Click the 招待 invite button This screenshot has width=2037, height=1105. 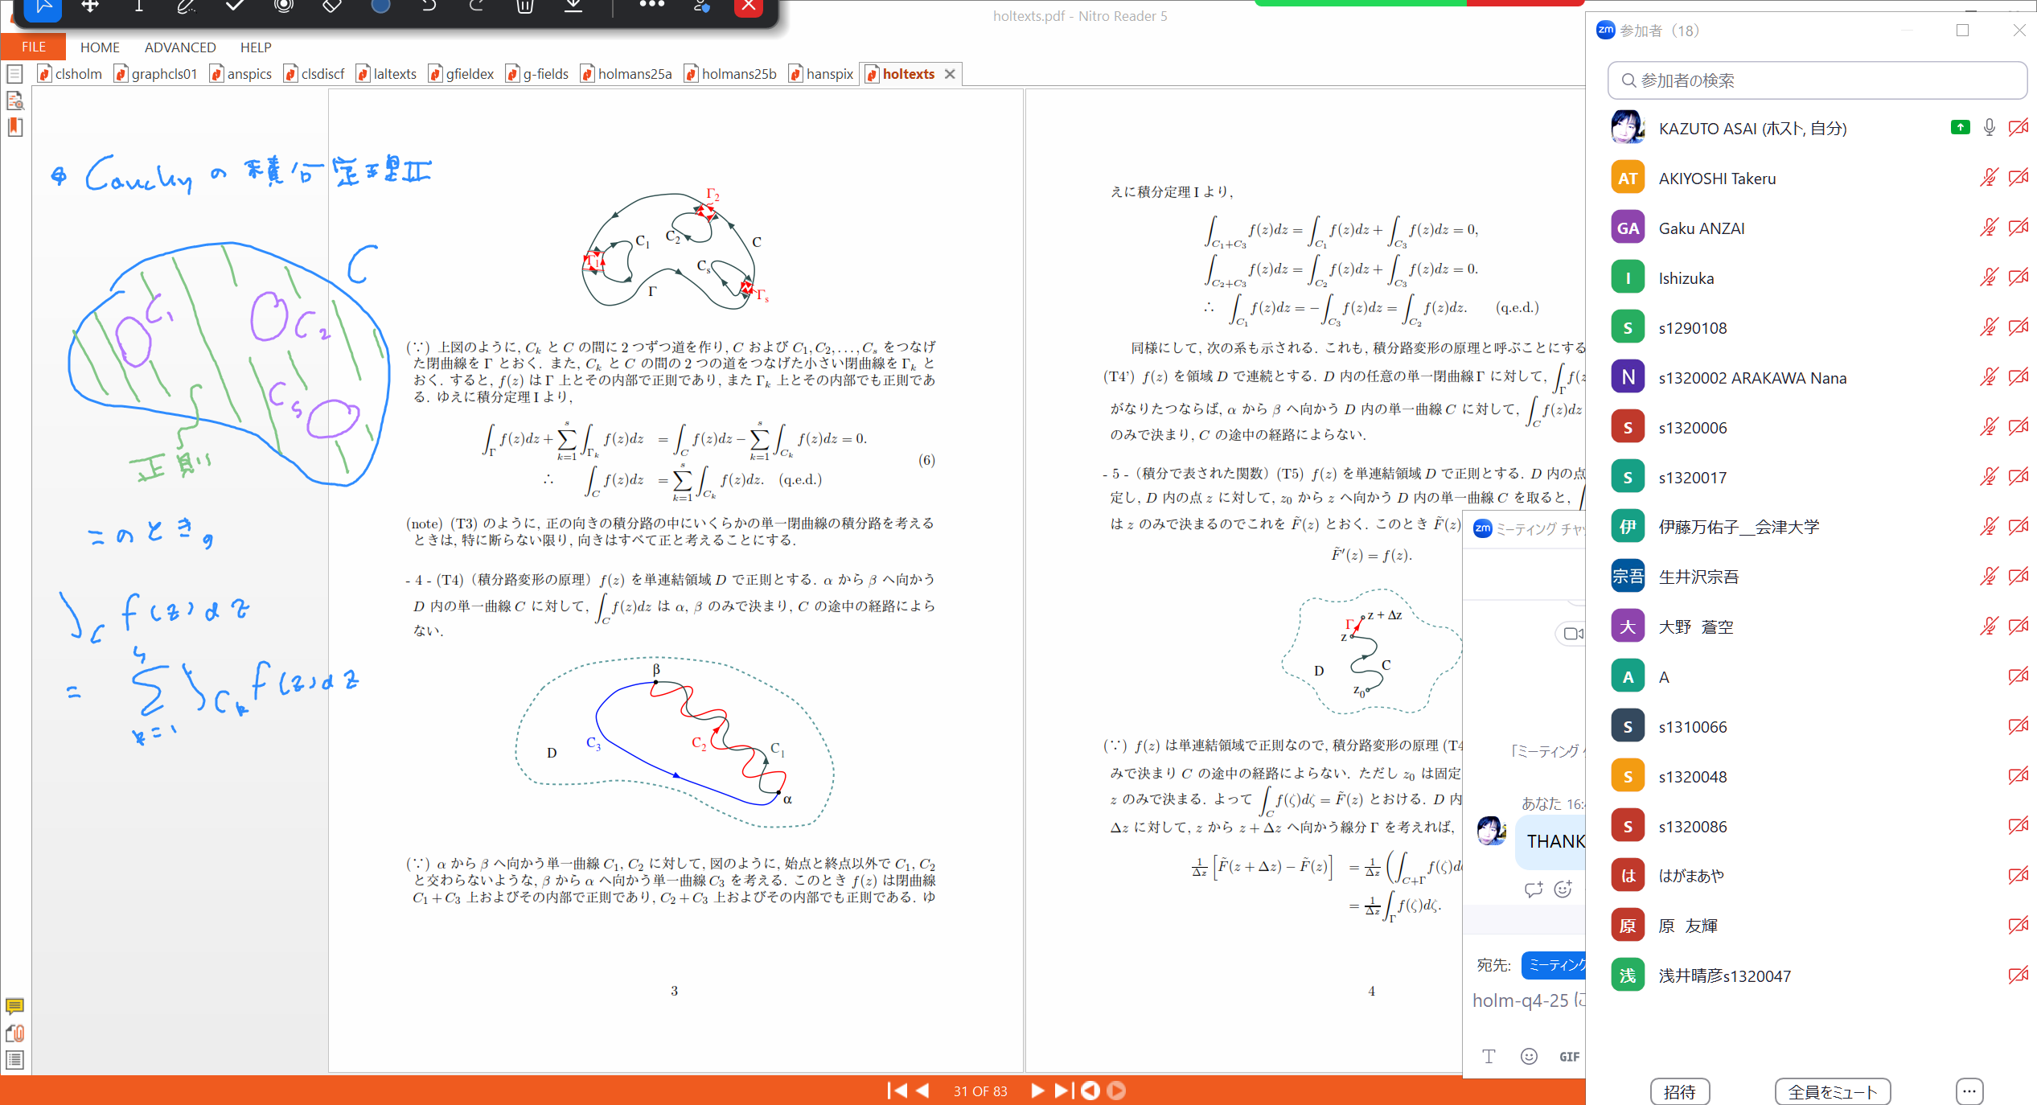point(1679,1091)
